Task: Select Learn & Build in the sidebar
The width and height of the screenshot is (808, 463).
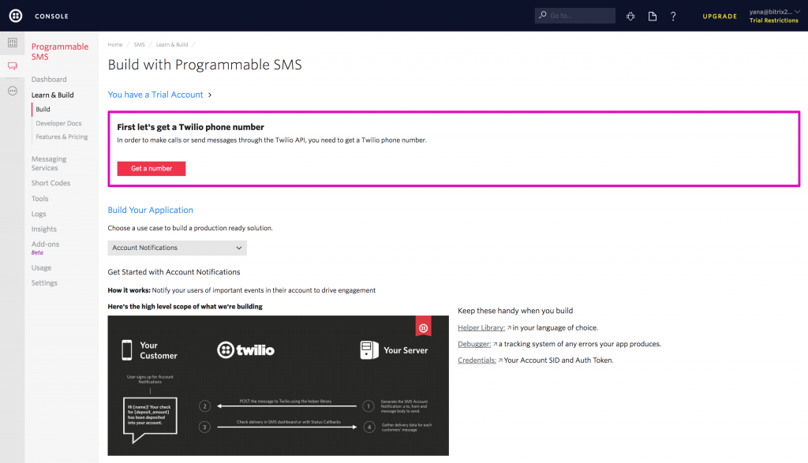Action: [x=53, y=95]
